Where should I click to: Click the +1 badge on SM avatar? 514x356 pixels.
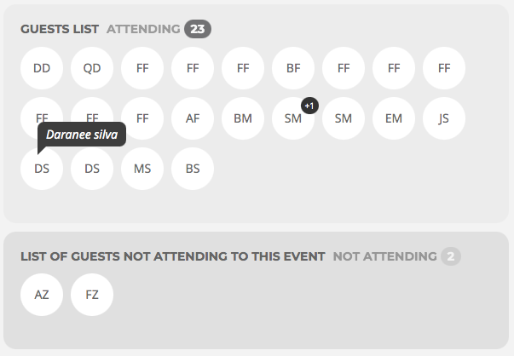tap(309, 106)
